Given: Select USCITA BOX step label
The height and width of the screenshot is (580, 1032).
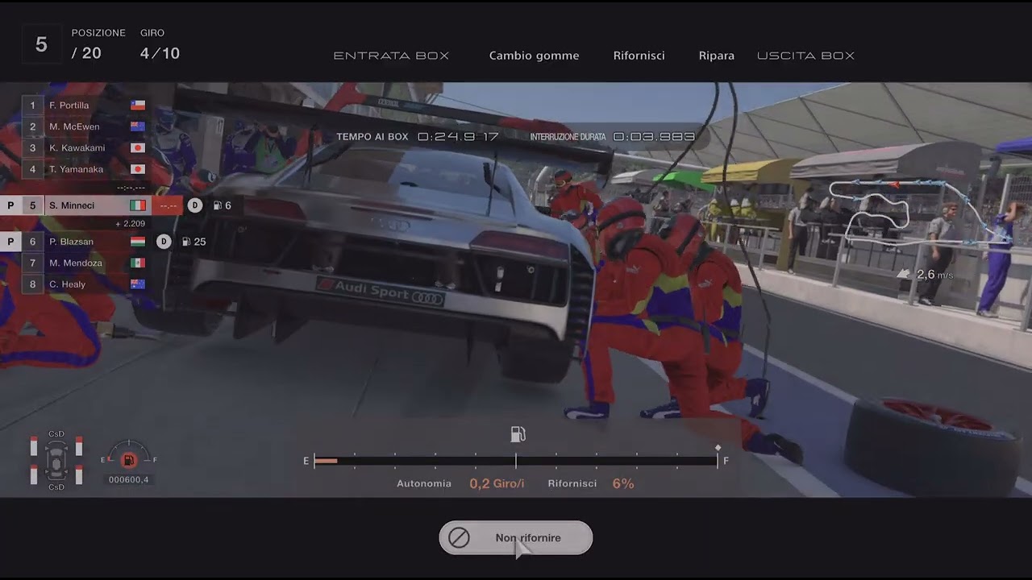Looking at the screenshot, I should point(805,56).
